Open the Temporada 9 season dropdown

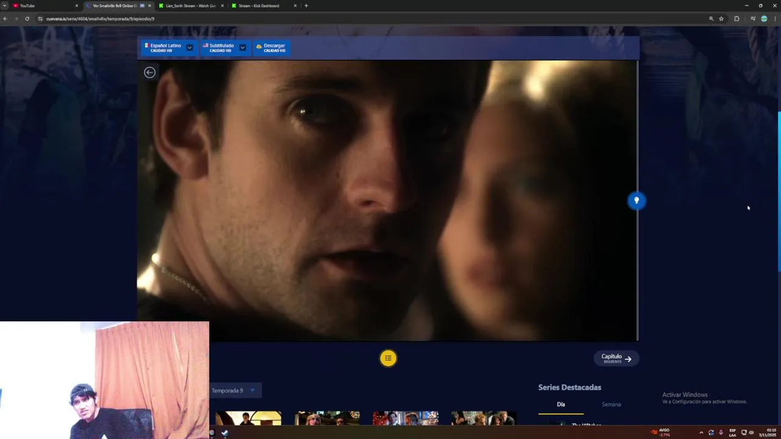(x=235, y=390)
